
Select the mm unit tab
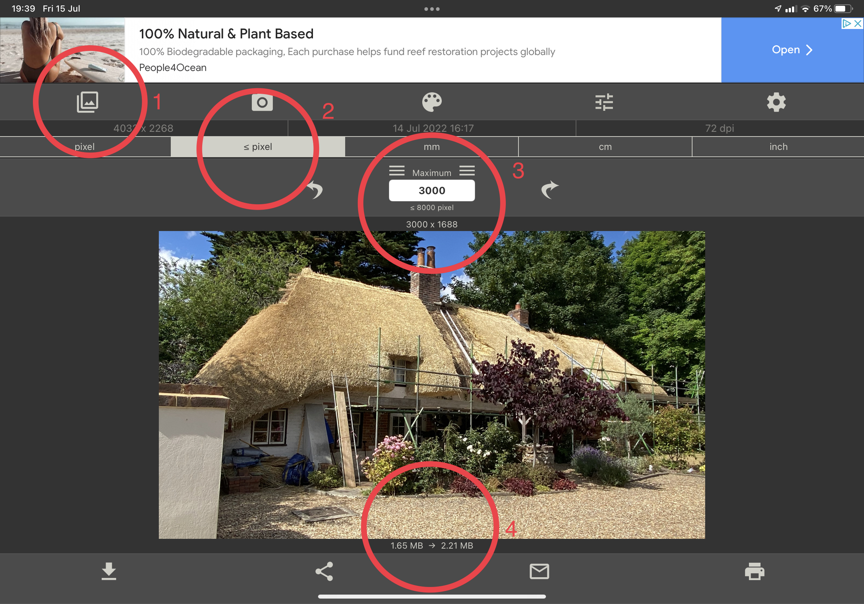432,147
